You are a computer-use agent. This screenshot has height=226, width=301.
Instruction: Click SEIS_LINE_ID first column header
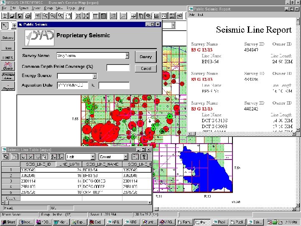point(38,164)
